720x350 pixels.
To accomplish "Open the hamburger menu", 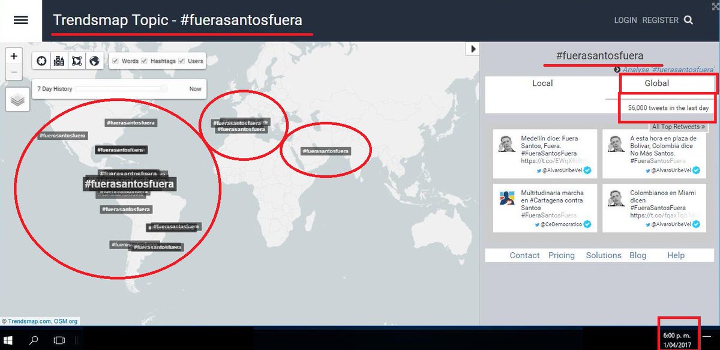I will tap(20, 20).
